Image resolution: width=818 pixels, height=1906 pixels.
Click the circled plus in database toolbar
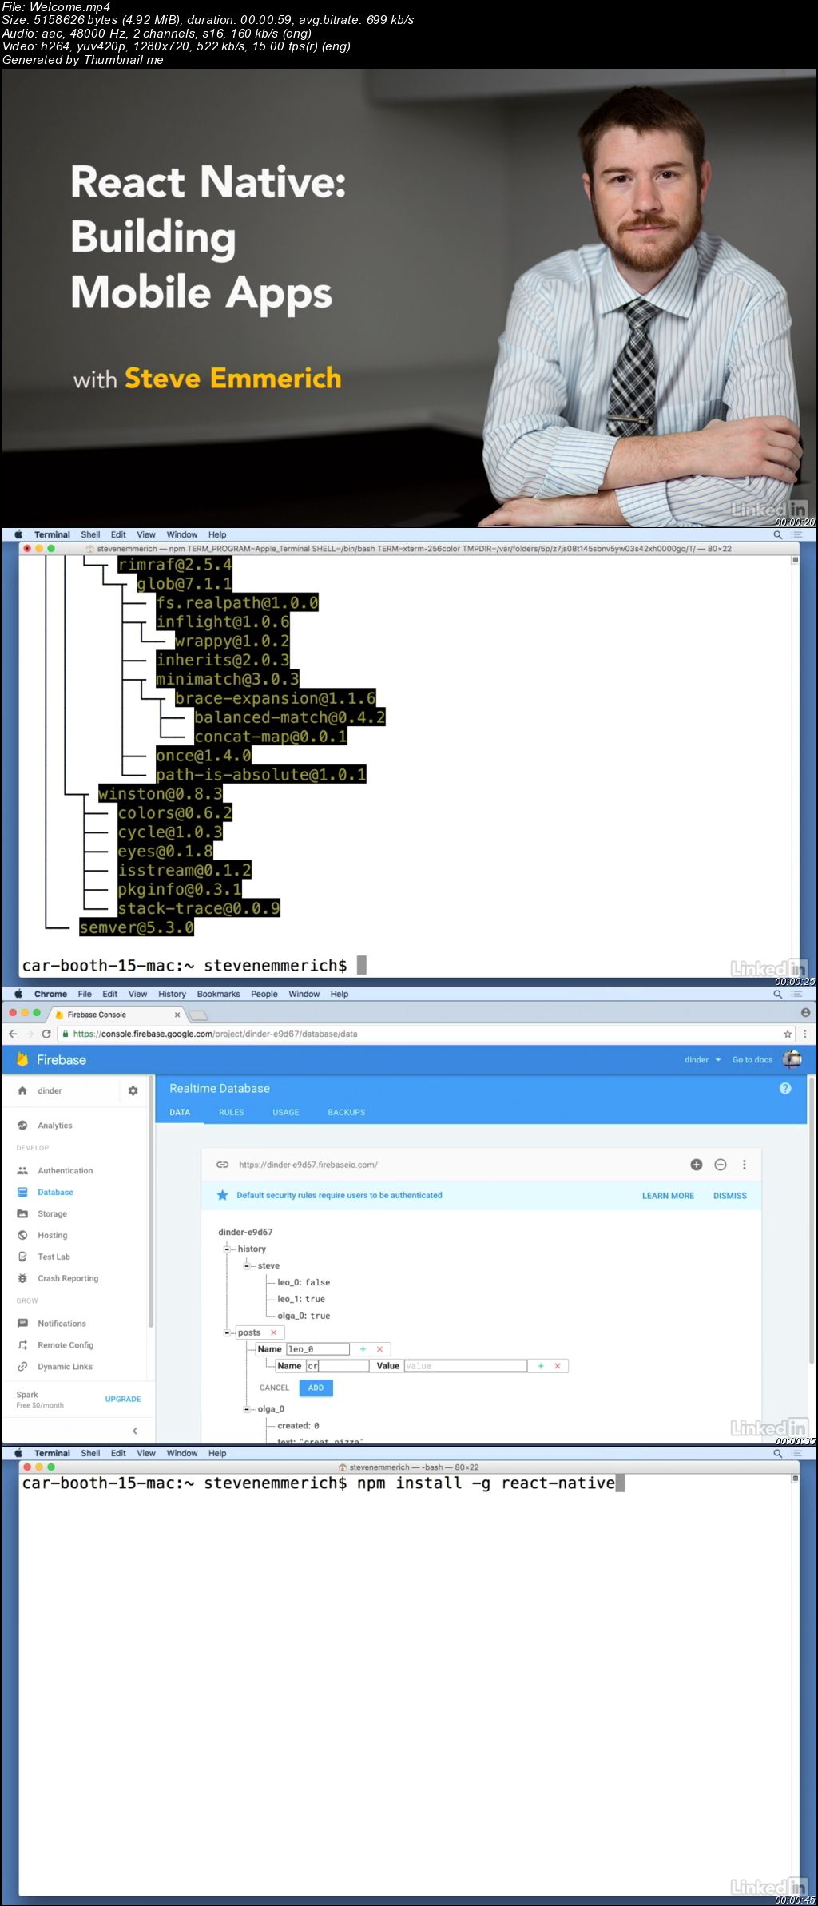coord(697,1165)
